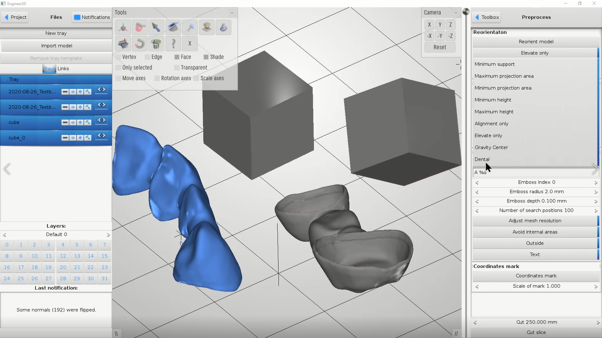Increase Emboss radius with right arrow
602x338 pixels.
[x=596, y=192]
